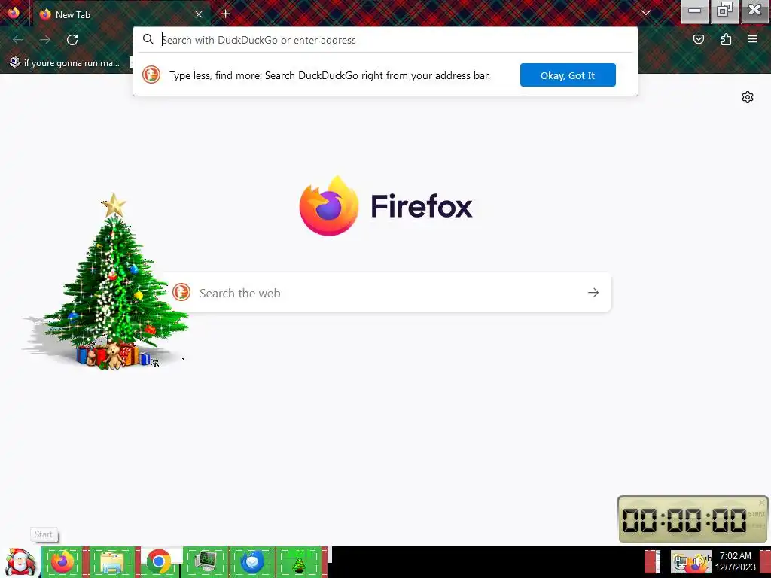Click the DuckDuckGo icon in page search box
This screenshot has height=578, width=771.
click(181, 292)
